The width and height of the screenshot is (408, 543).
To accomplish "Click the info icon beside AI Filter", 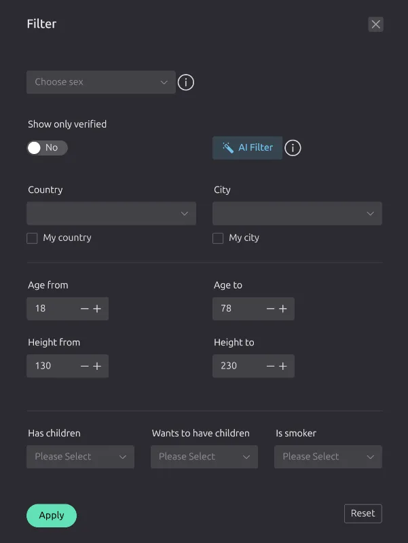I will coord(293,148).
